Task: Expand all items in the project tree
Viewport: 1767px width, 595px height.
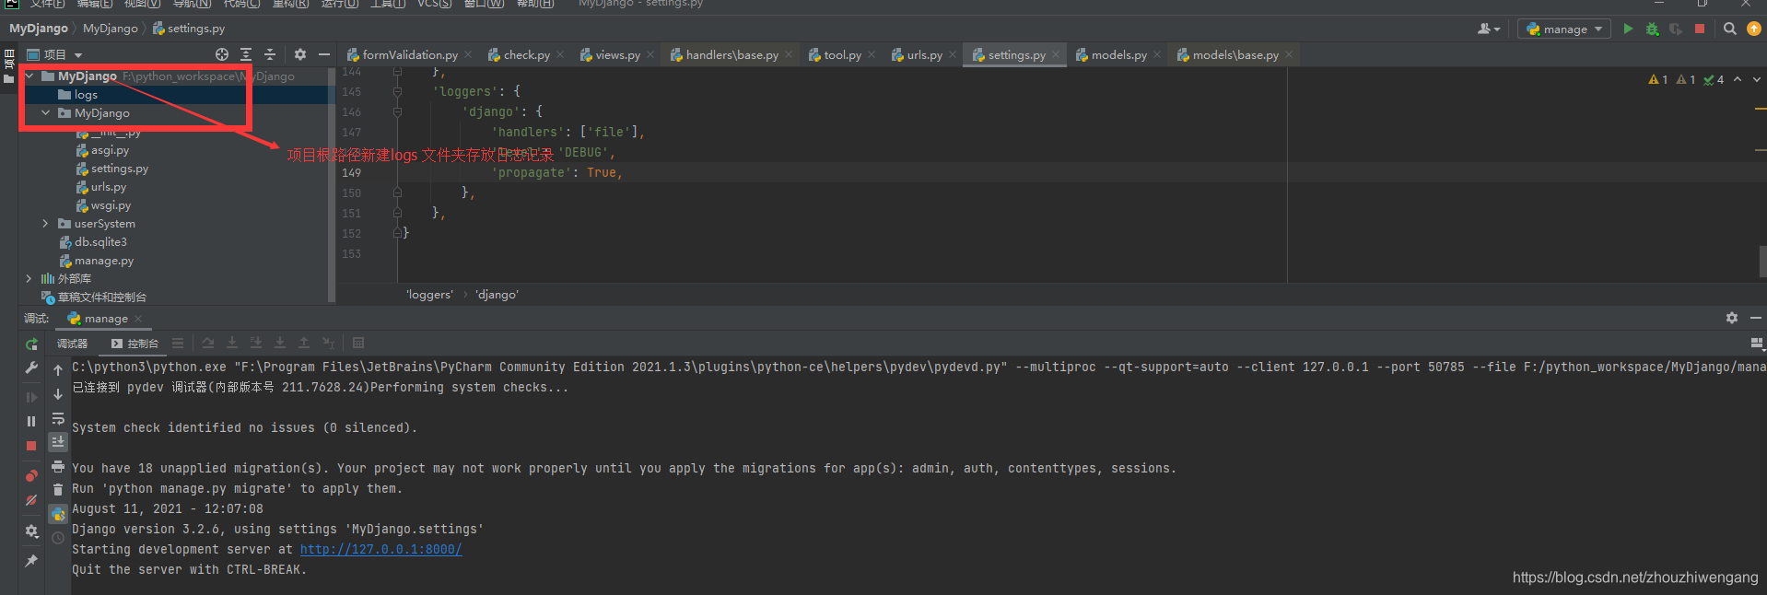Action: point(246,55)
